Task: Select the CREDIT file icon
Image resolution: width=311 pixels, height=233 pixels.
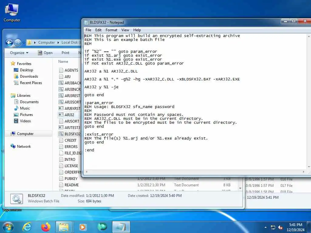Action: click(61, 140)
